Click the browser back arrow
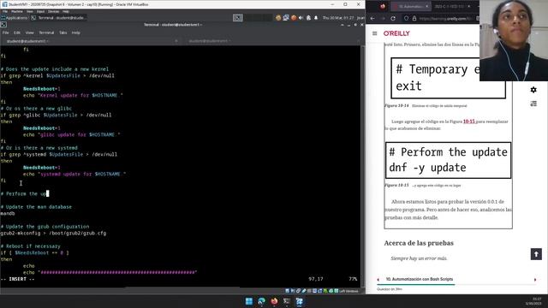This screenshot has width=548, height=308. click(372, 19)
